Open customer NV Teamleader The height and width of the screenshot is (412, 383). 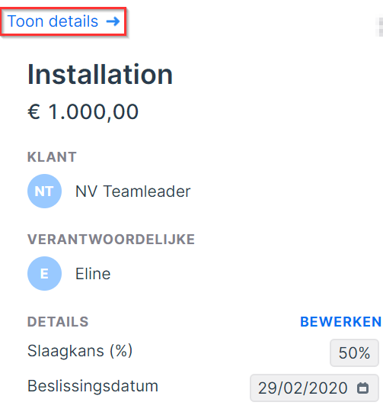click(132, 191)
